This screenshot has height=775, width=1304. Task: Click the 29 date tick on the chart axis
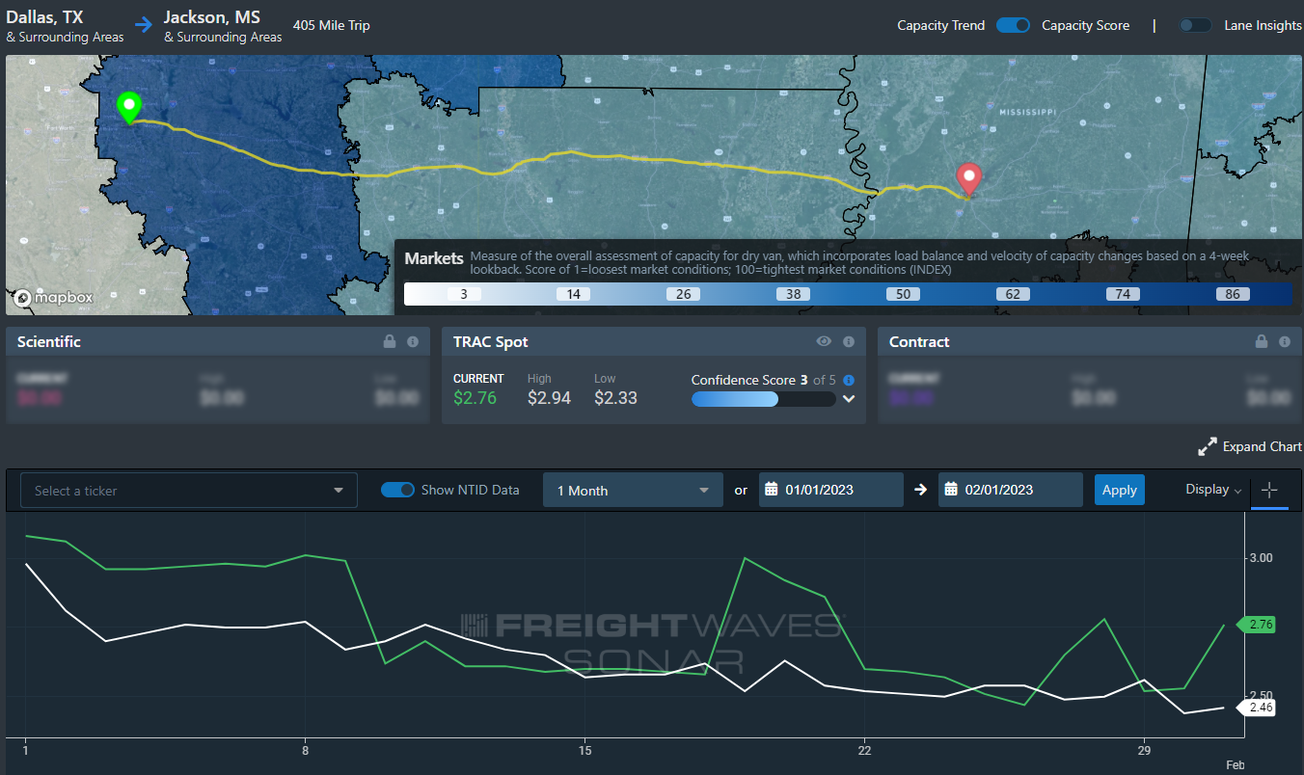coord(1144,750)
